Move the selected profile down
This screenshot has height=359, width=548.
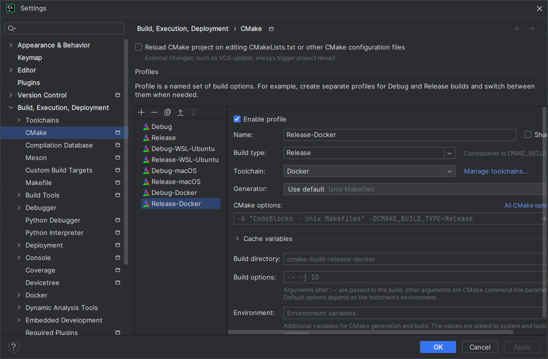[x=193, y=112]
